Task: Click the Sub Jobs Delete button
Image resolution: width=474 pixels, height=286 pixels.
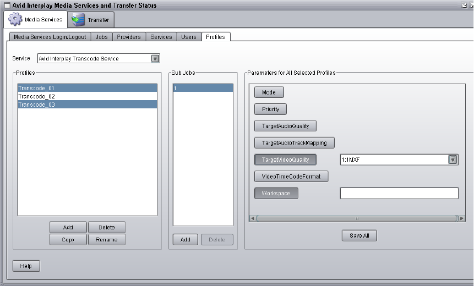Action: tap(217, 239)
